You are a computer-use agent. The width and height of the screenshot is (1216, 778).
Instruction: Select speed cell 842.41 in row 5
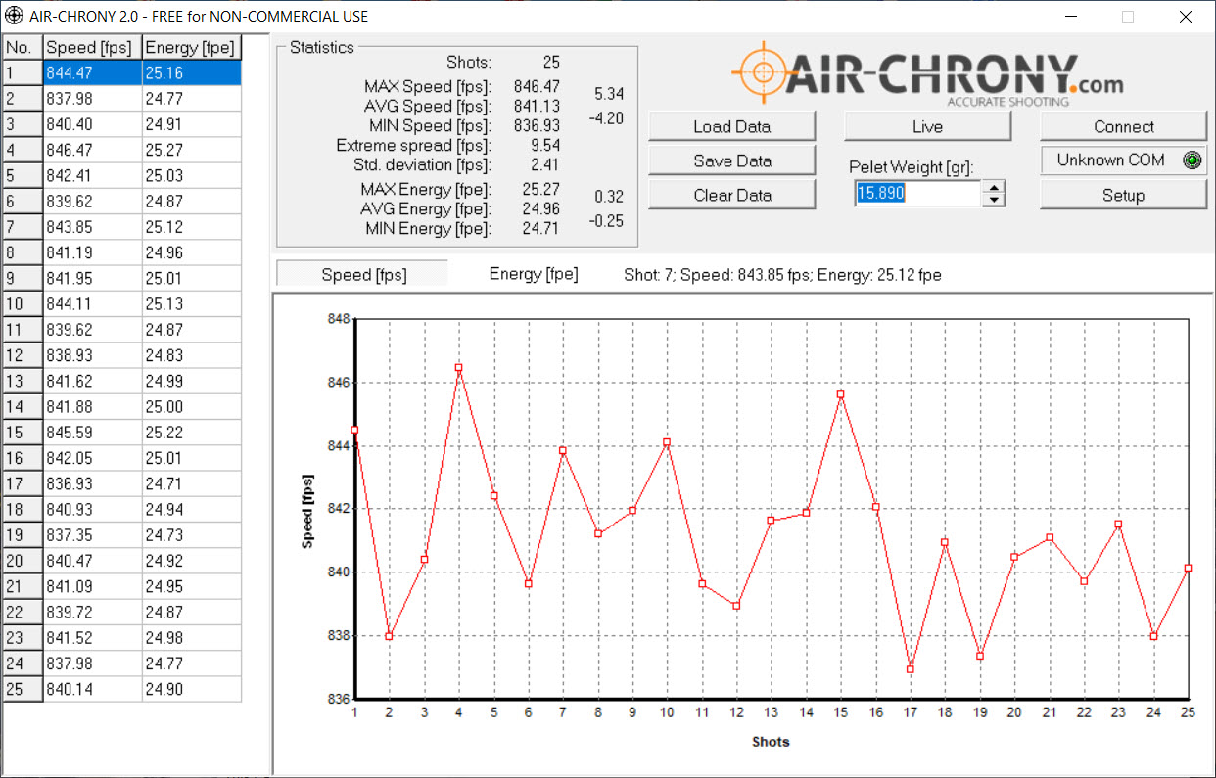[93, 175]
